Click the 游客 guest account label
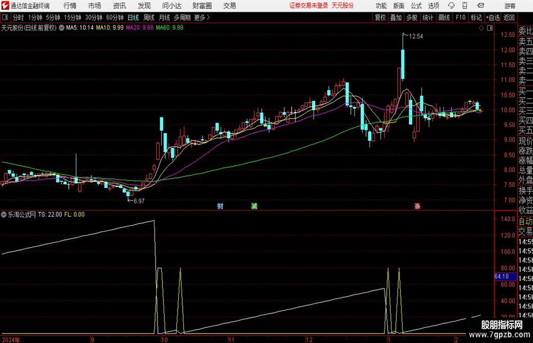 (x=510, y=6)
